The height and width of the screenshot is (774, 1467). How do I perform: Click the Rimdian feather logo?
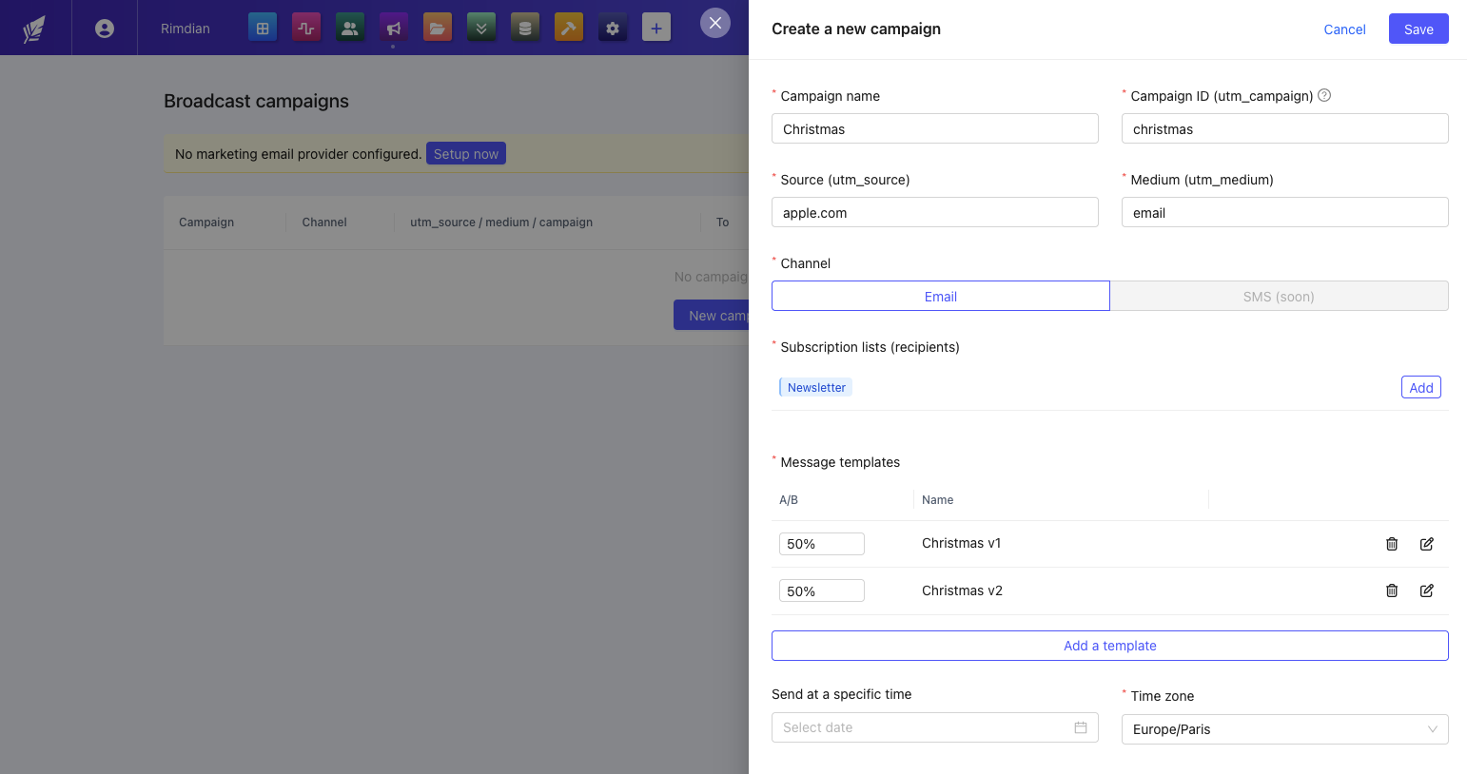34,29
